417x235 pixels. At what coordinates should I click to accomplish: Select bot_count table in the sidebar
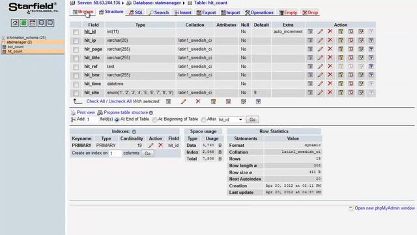(16, 47)
